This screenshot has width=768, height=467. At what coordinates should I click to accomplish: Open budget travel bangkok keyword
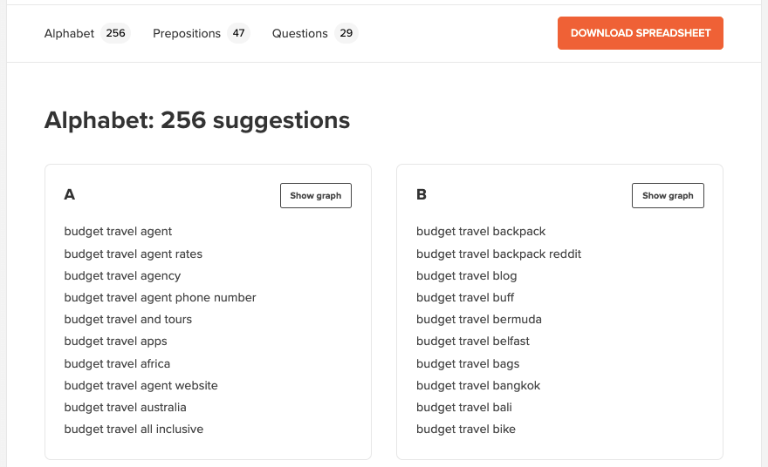point(478,385)
